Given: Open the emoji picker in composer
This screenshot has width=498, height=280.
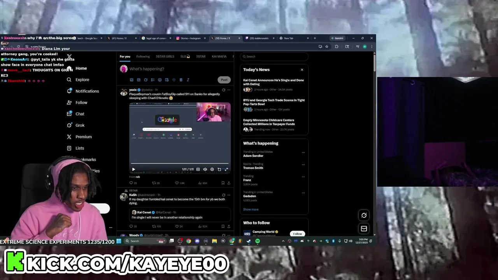Looking at the screenshot, I should [160, 80].
